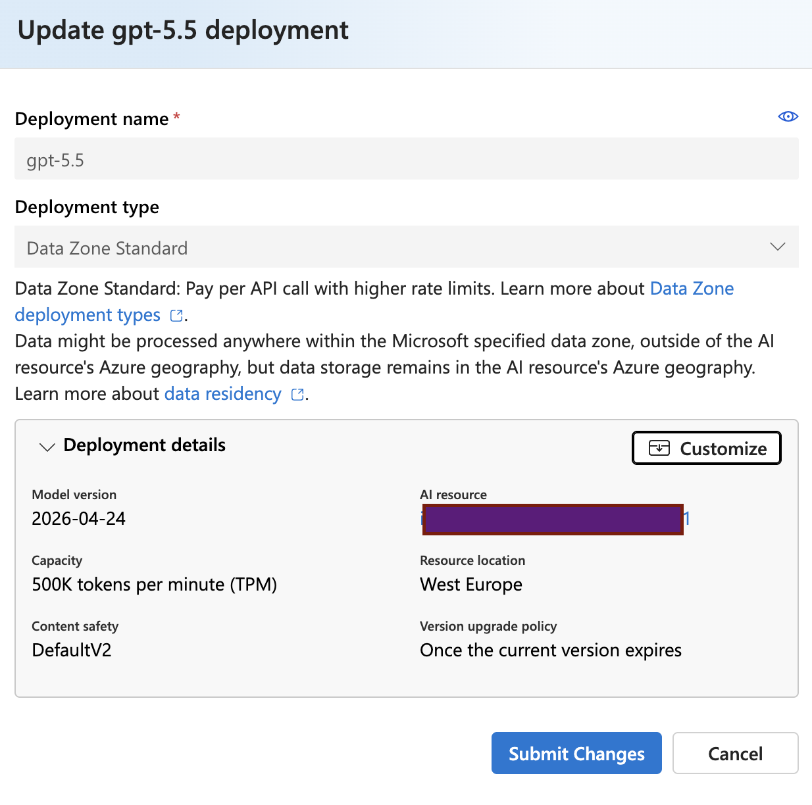Screen dimensions: 812x805
Task: Click 'Once the current version expires' text
Action: tap(551, 650)
